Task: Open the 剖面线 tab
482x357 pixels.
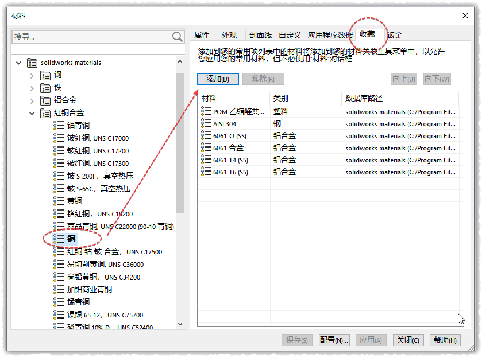Action: coord(260,36)
